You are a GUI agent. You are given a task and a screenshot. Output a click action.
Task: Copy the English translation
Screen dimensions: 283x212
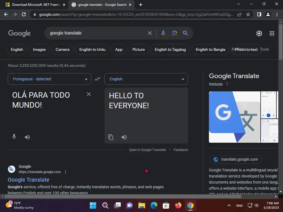tap(111, 137)
